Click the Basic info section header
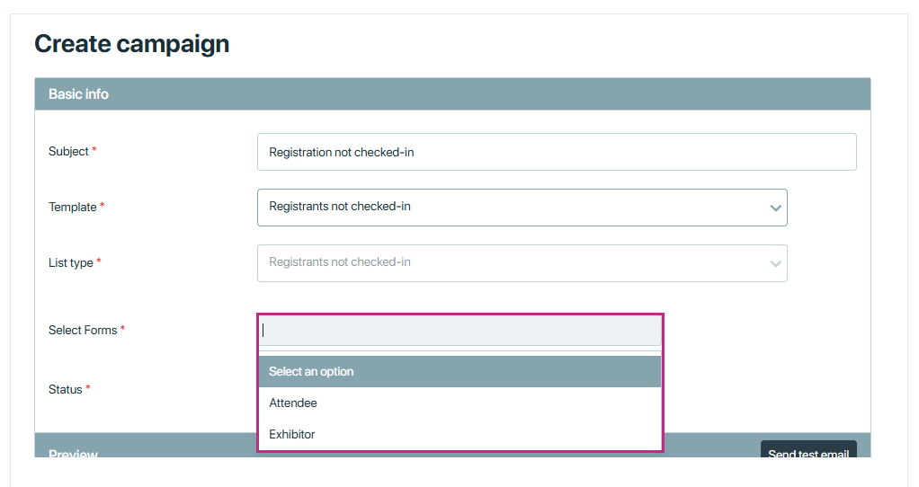919x487 pixels. 452,94
